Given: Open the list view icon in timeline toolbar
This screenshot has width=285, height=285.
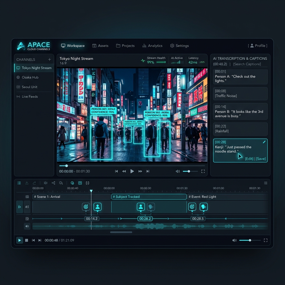Looking at the screenshot, I should tap(19, 183).
